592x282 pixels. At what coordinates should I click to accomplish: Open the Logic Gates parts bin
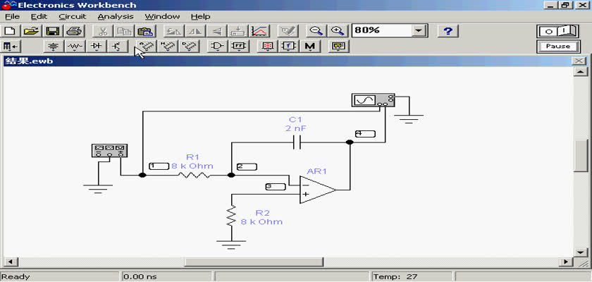tap(216, 47)
